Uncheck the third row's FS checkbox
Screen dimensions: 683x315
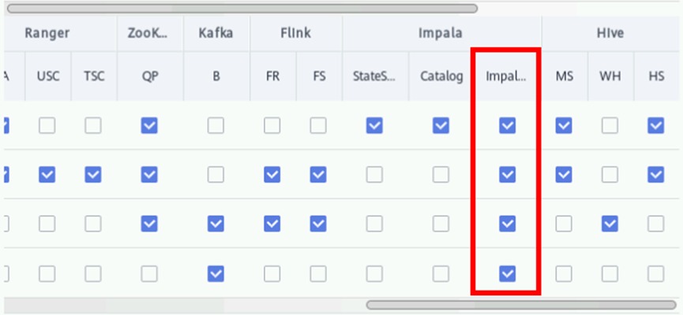318,224
